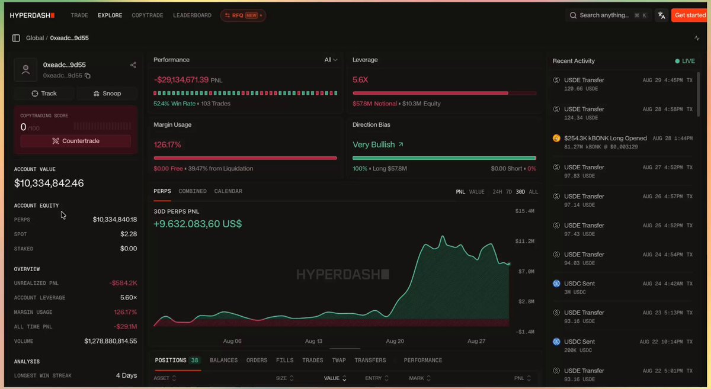Click the Search anything field
This screenshot has height=389, width=711.
(608, 15)
